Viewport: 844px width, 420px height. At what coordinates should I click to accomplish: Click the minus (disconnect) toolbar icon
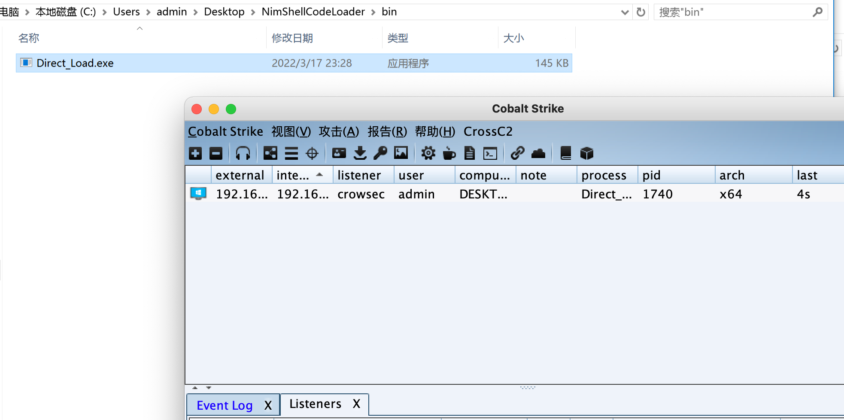216,153
